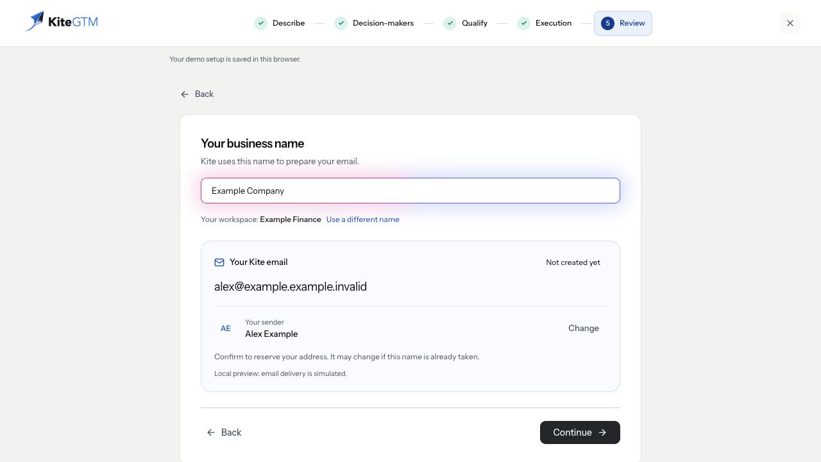Viewport: 821px width, 462px height.
Task: Click Use a different name link
Action: (x=362, y=219)
